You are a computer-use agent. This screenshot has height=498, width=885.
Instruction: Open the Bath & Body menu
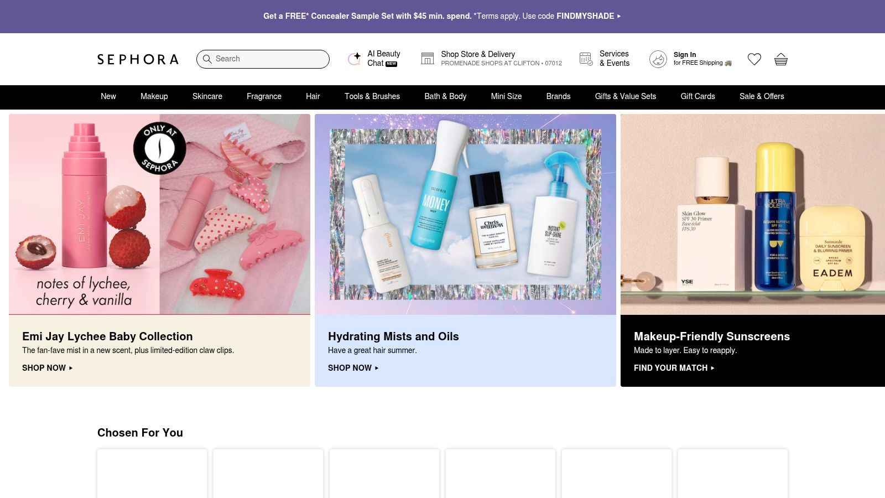point(445,96)
